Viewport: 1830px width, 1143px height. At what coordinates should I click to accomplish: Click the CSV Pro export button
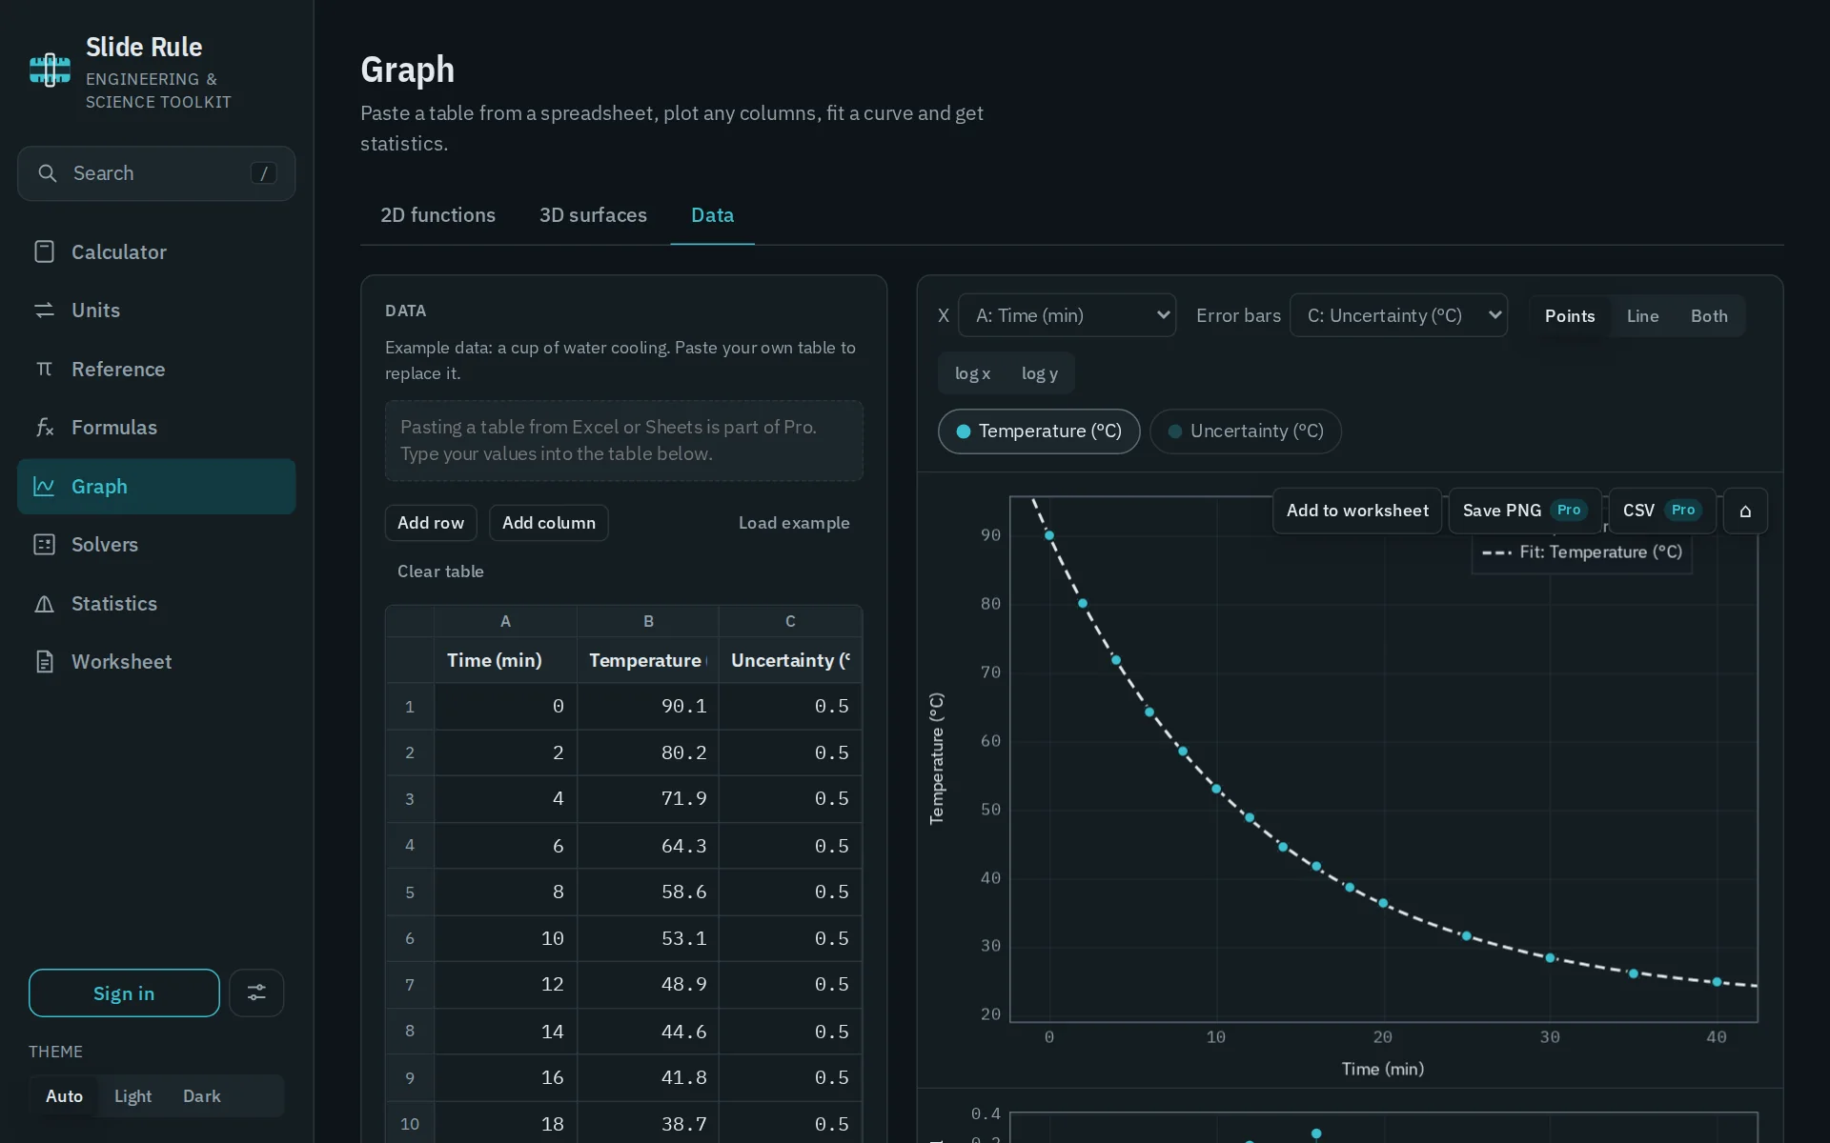point(1662,511)
